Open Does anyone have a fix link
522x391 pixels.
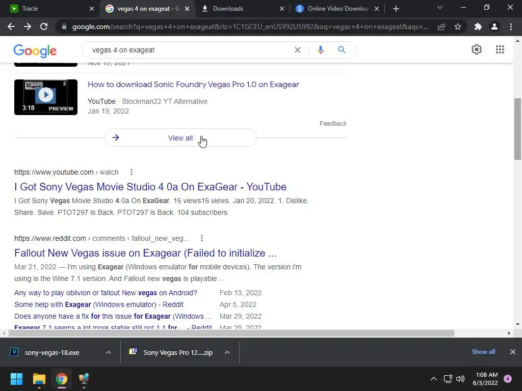pyautogui.click(x=113, y=316)
